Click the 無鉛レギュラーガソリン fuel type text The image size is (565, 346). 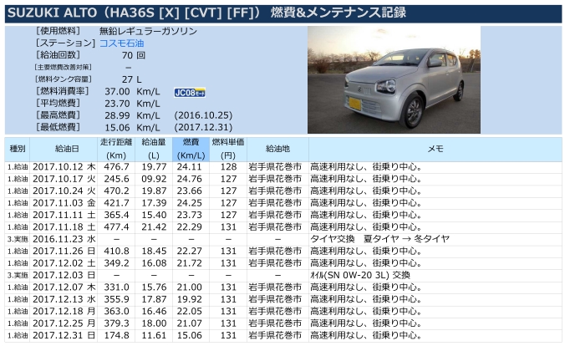(x=148, y=32)
